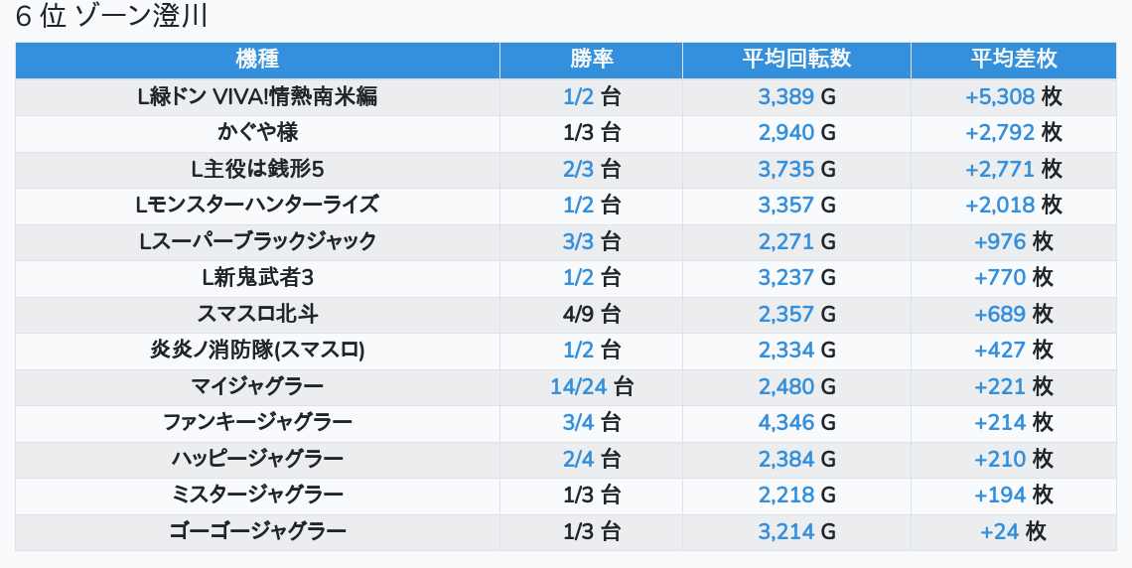
Task: Select the L緑ドン VIVA!情熱南米編 machine name
Action: point(257,96)
